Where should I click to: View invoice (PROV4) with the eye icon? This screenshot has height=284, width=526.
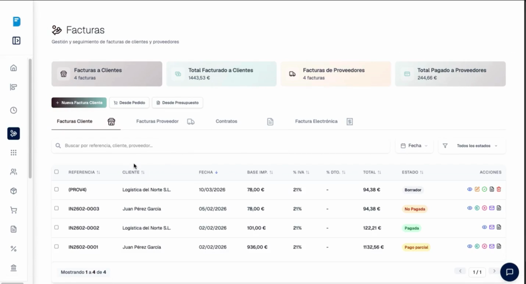tap(470, 189)
